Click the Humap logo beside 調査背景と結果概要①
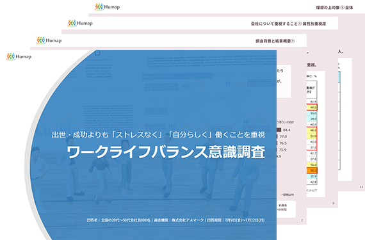The width and height of the screenshot is (365, 240). point(49,40)
